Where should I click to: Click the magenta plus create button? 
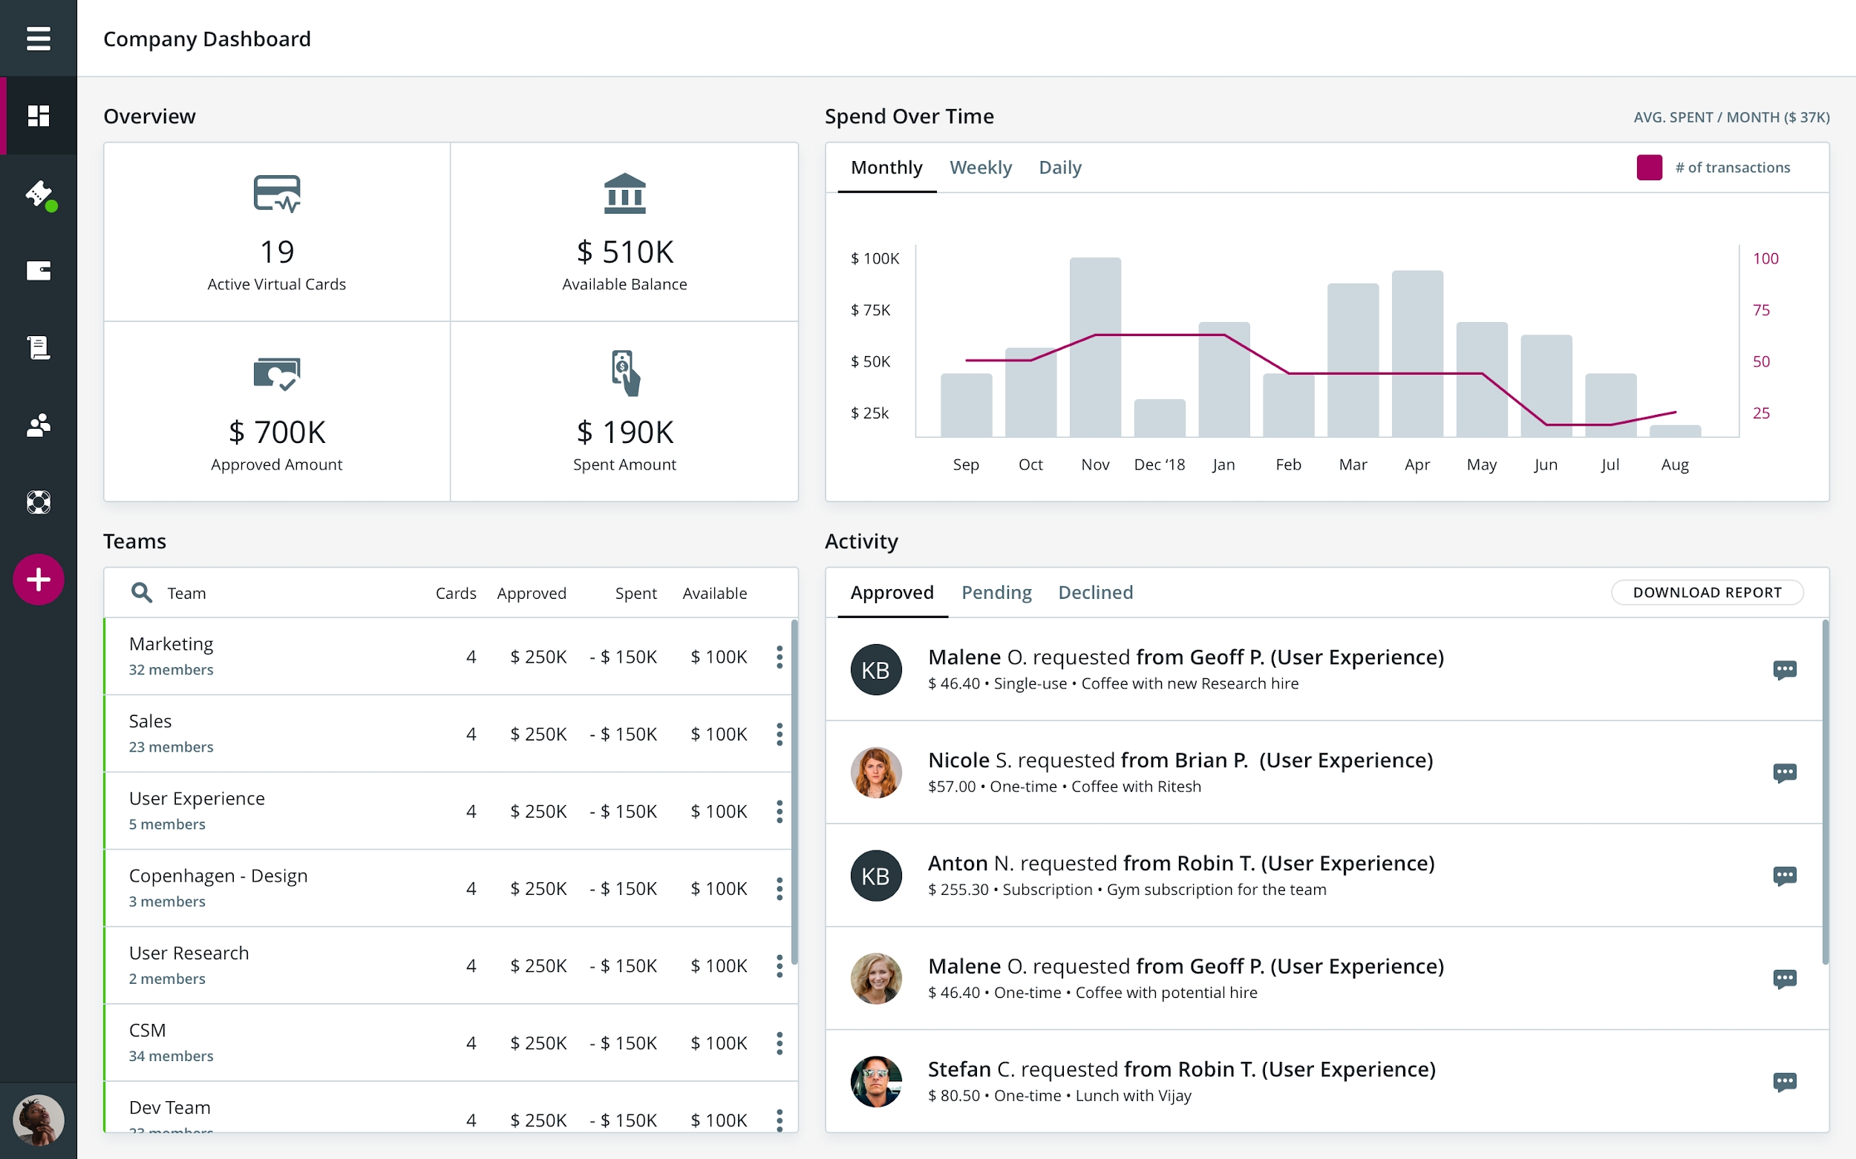click(x=39, y=579)
